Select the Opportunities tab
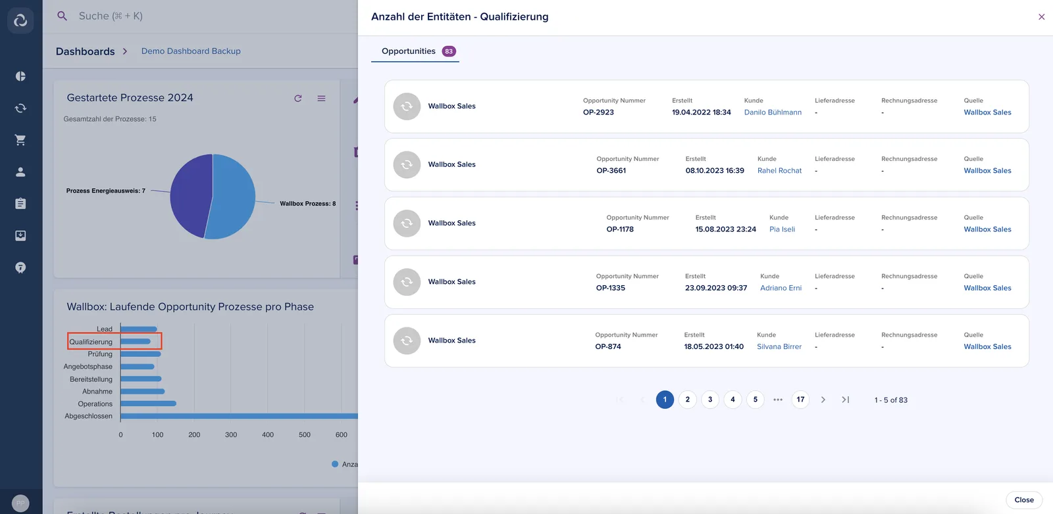This screenshot has width=1053, height=514. (x=415, y=51)
